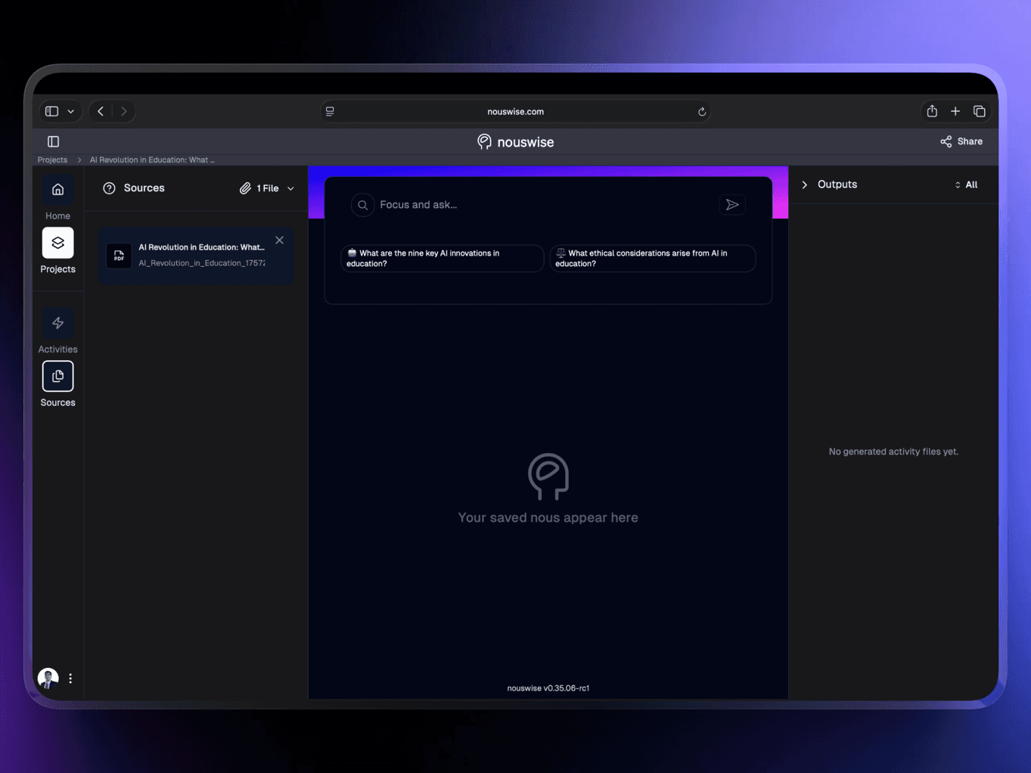The width and height of the screenshot is (1031, 773).
Task: Open the 1 File dropdown
Action: coord(267,188)
